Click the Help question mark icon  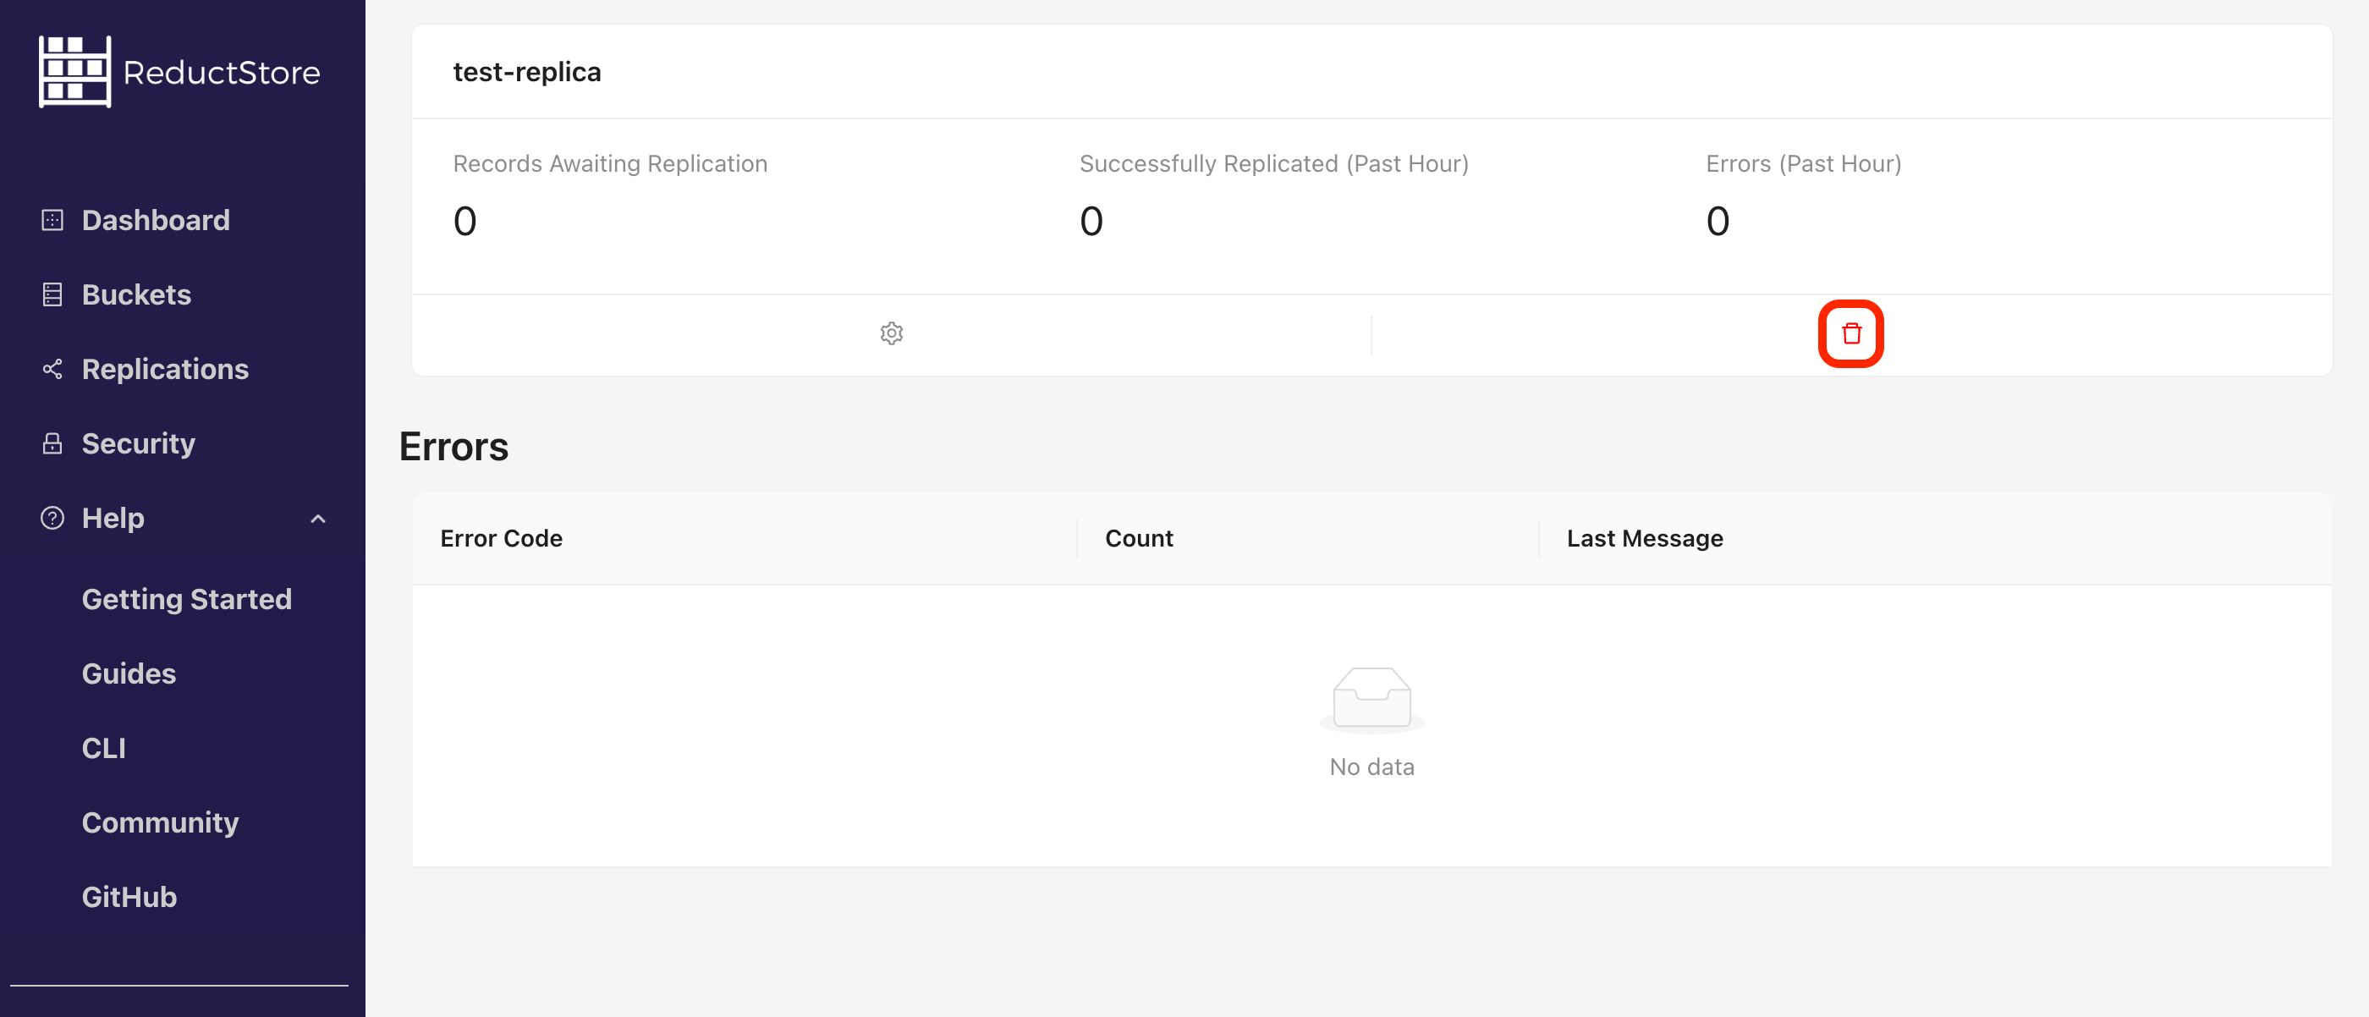[52, 518]
